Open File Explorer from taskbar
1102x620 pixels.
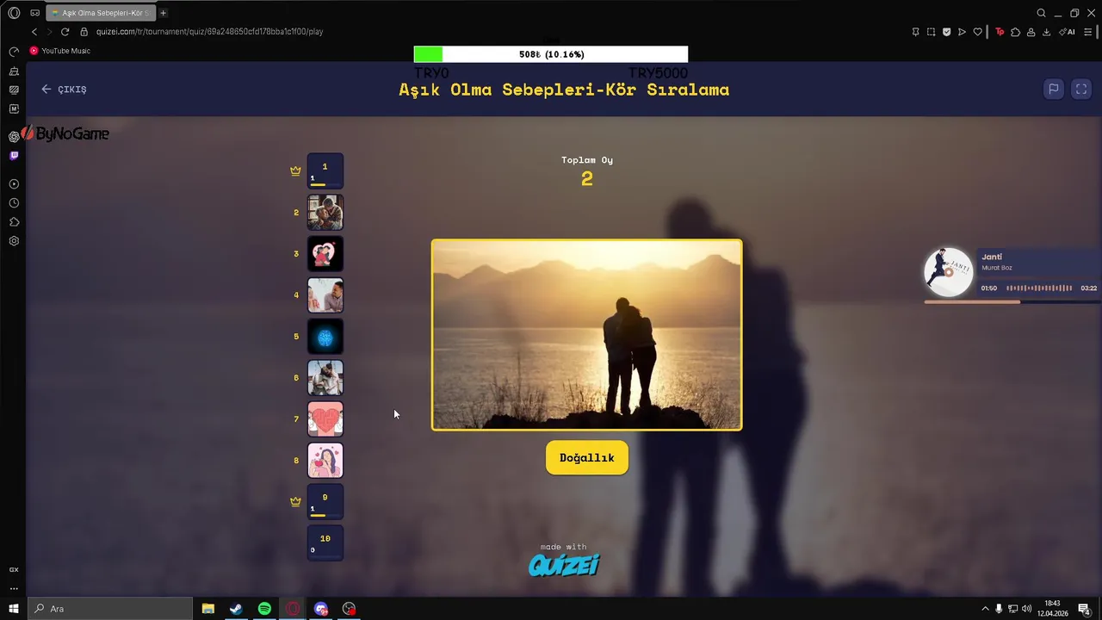208,609
